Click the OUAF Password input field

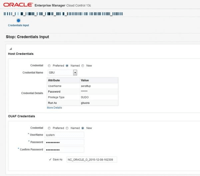(64, 142)
